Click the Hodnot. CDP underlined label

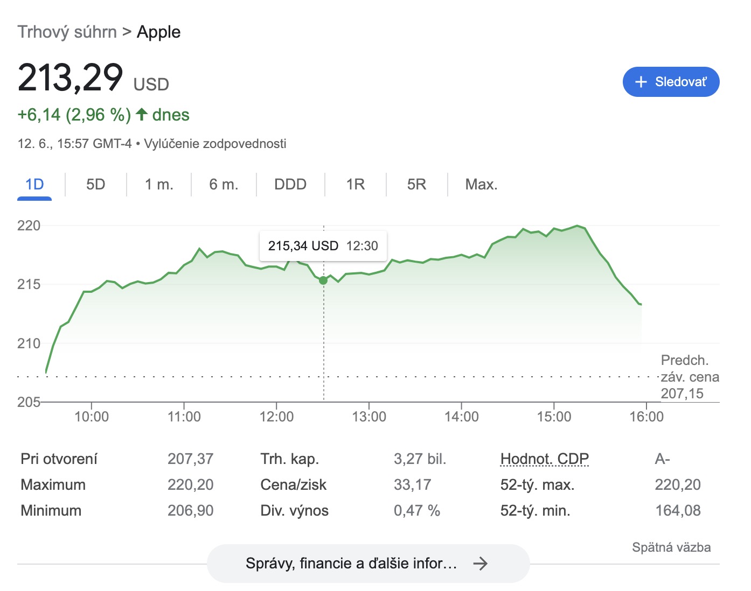[x=544, y=459]
